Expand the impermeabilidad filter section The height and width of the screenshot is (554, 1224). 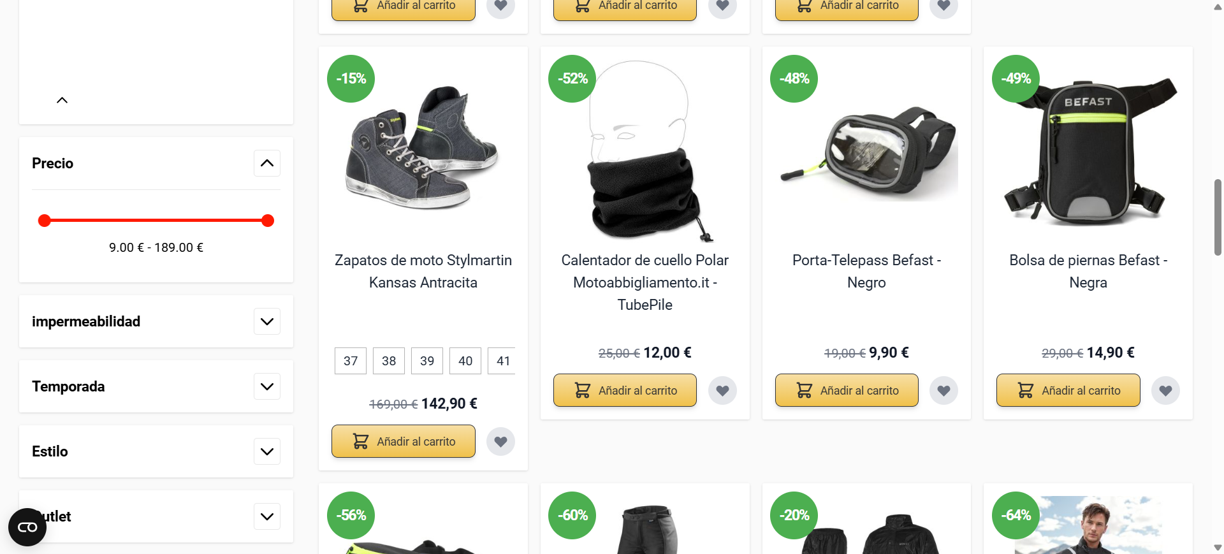(267, 321)
